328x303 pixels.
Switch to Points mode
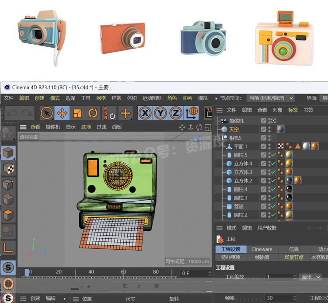tap(8, 185)
